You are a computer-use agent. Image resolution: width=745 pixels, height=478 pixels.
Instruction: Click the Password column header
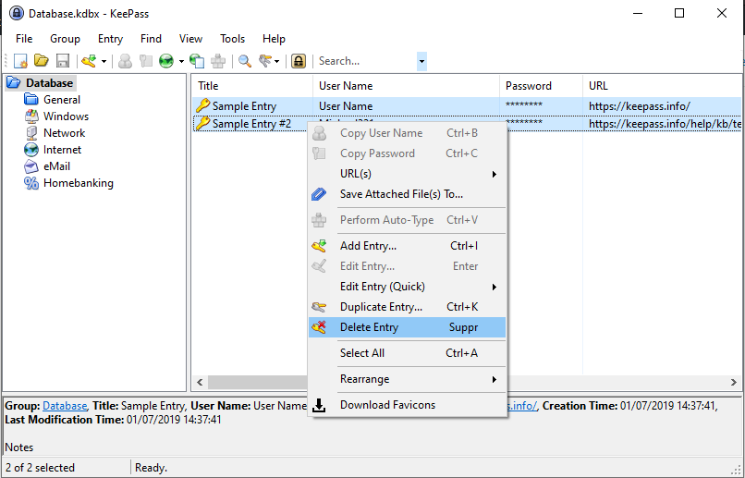(541, 86)
